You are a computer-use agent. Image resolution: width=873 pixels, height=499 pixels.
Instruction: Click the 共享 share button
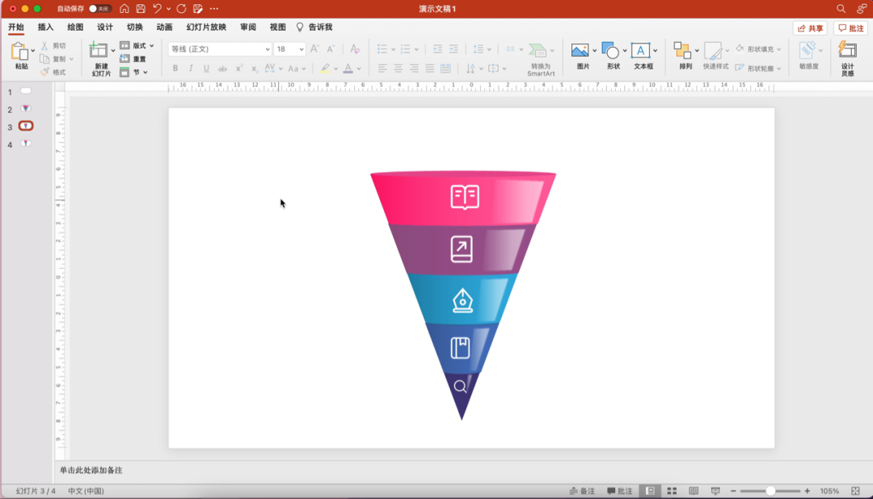(x=809, y=28)
